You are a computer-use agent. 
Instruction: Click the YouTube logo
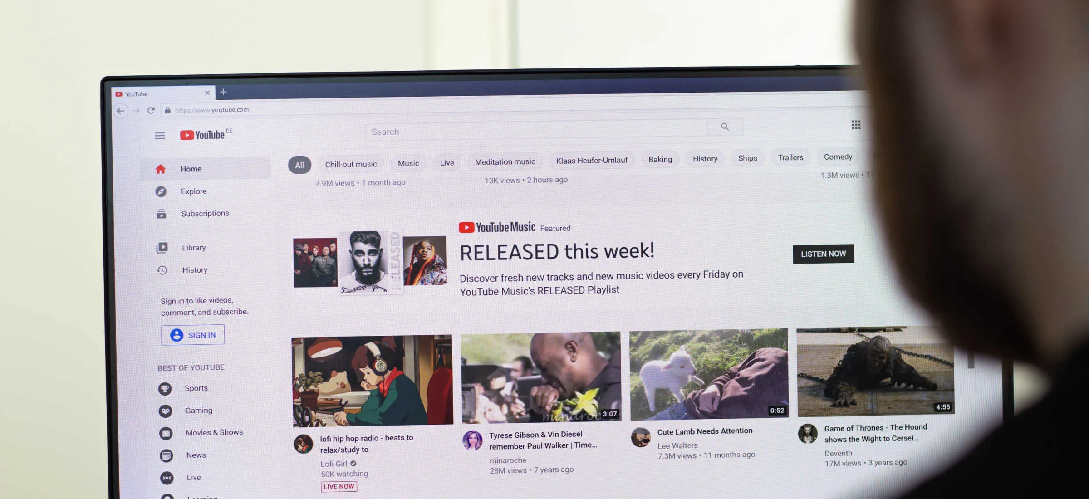[202, 135]
